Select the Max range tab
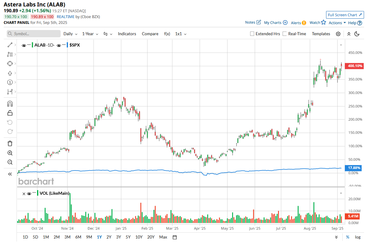372x248 pixels. point(163,237)
